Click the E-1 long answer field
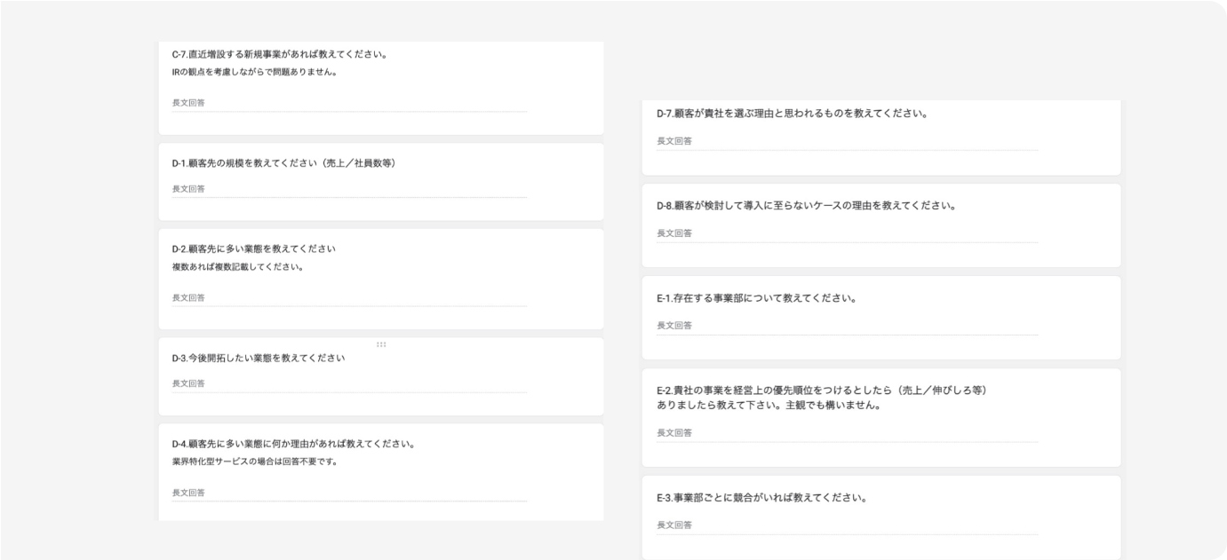 pyautogui.click(x=846, y=326)
